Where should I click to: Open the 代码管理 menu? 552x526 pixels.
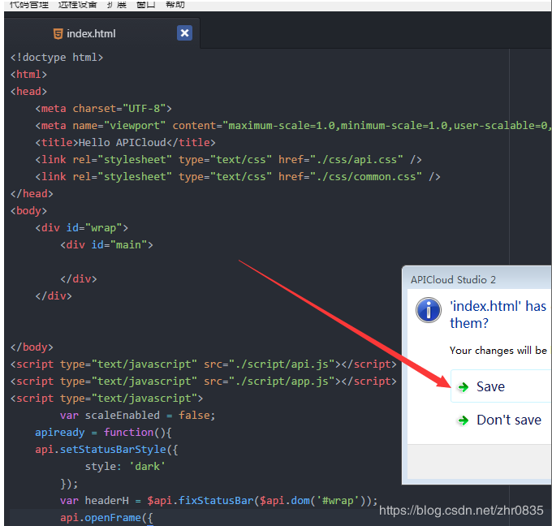click(29, 5)
